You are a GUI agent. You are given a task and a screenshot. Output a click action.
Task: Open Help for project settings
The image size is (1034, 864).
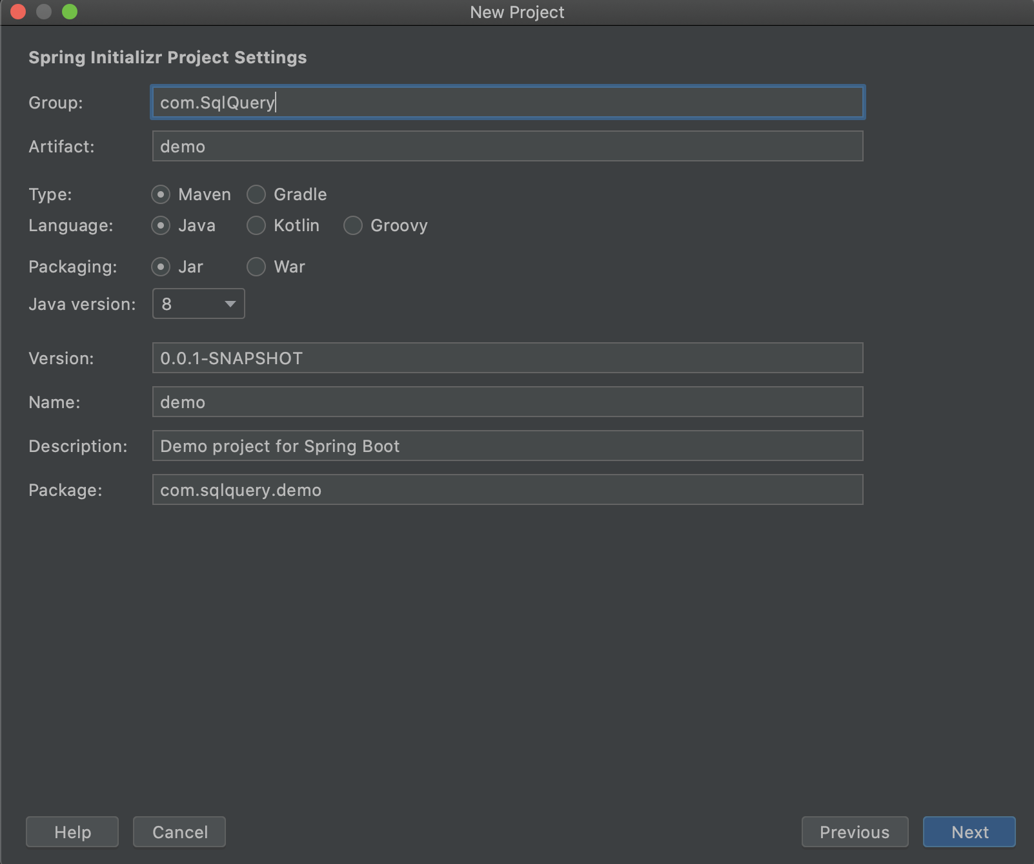pyautogui.click(x=72, y=832)
